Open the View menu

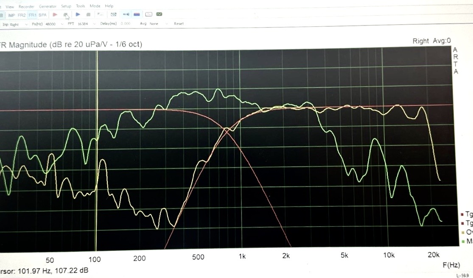tap(10, 7)
